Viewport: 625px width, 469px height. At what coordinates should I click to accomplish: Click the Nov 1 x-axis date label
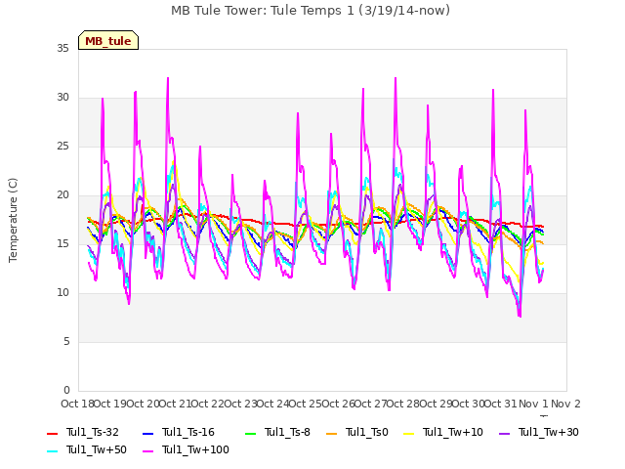click(x=533, y=404)
